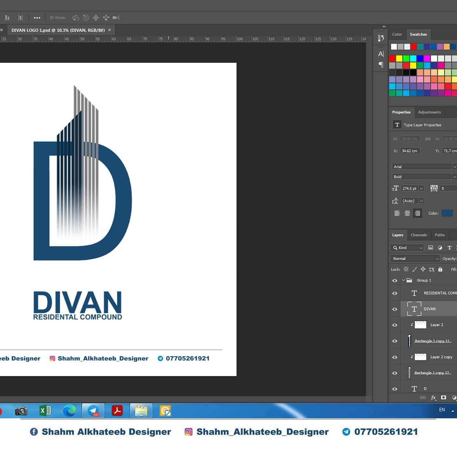This screenshot has width=457, height=457.
Task: Click the lock all layer icon
Action: pos(440,269)
